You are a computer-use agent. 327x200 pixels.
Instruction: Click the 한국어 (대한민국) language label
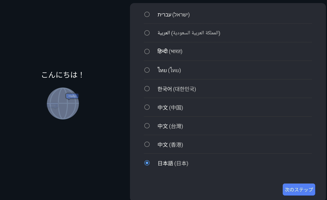tap(177, 89)
